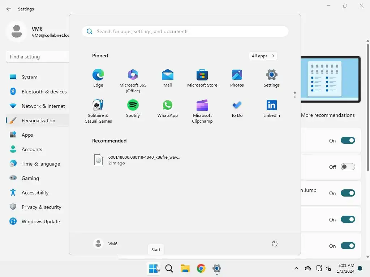The image size is (370, 277).
Task: Toggle the Jump list setting switch
Action: point(348,193)
